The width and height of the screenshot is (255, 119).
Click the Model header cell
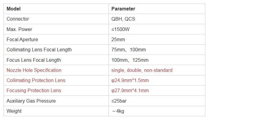56,9
